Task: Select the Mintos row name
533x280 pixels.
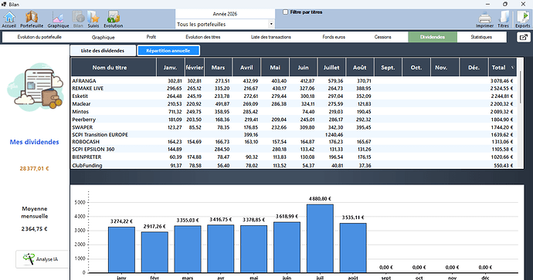Action: [x=80, y=112]
